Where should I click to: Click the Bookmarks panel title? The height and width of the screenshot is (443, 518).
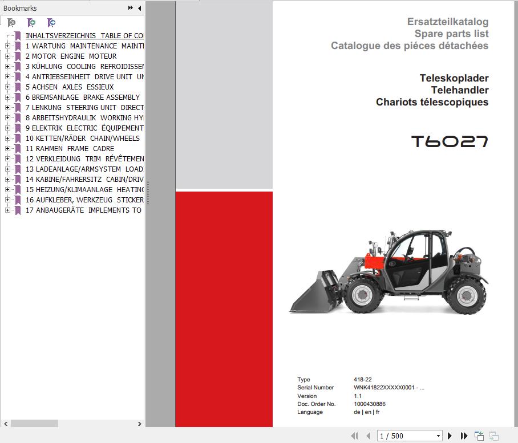click(x=20, y=8)
